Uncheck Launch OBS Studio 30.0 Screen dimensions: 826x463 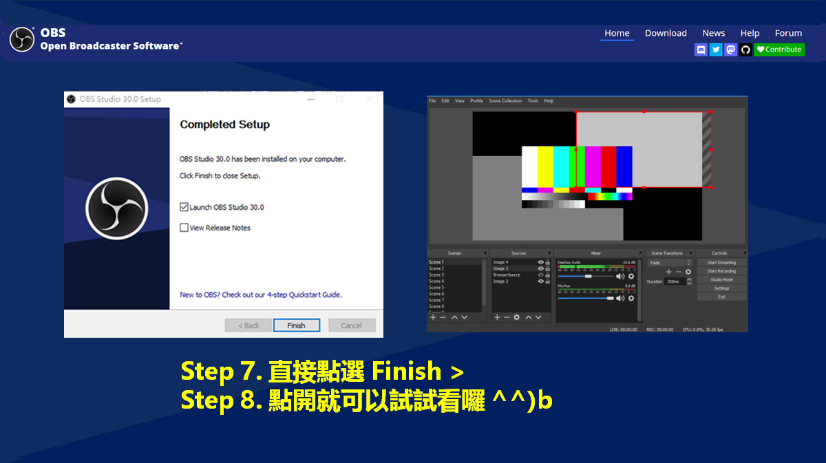pyautogui.click(x=184, y=207)
